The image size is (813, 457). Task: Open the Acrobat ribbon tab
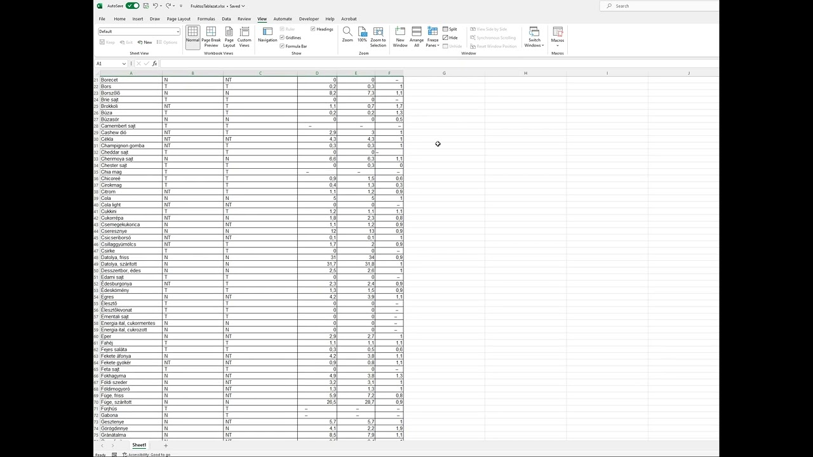[349, 19]
